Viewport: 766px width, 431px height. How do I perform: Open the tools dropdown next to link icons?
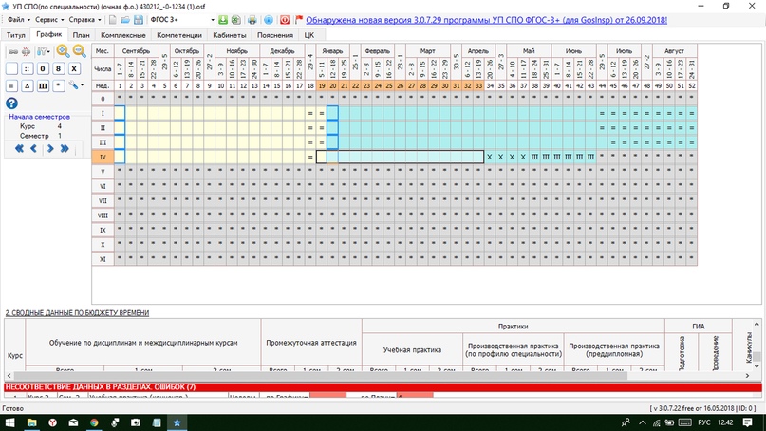44,51
